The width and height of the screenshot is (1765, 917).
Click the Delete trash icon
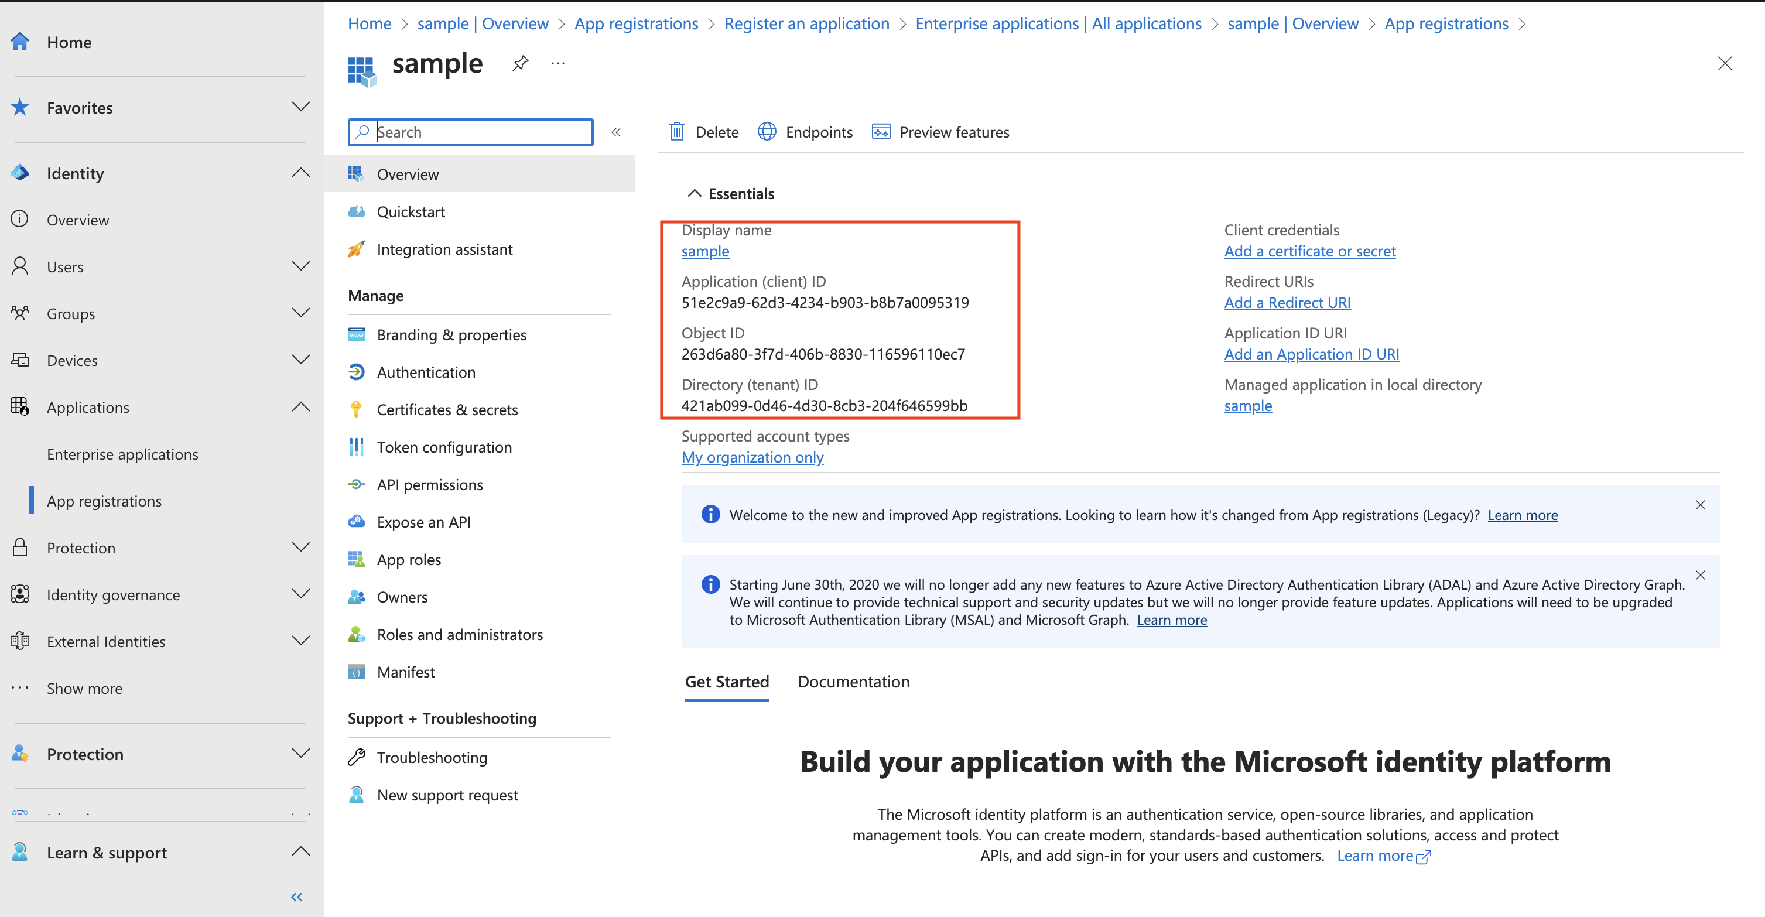point(676,132)
